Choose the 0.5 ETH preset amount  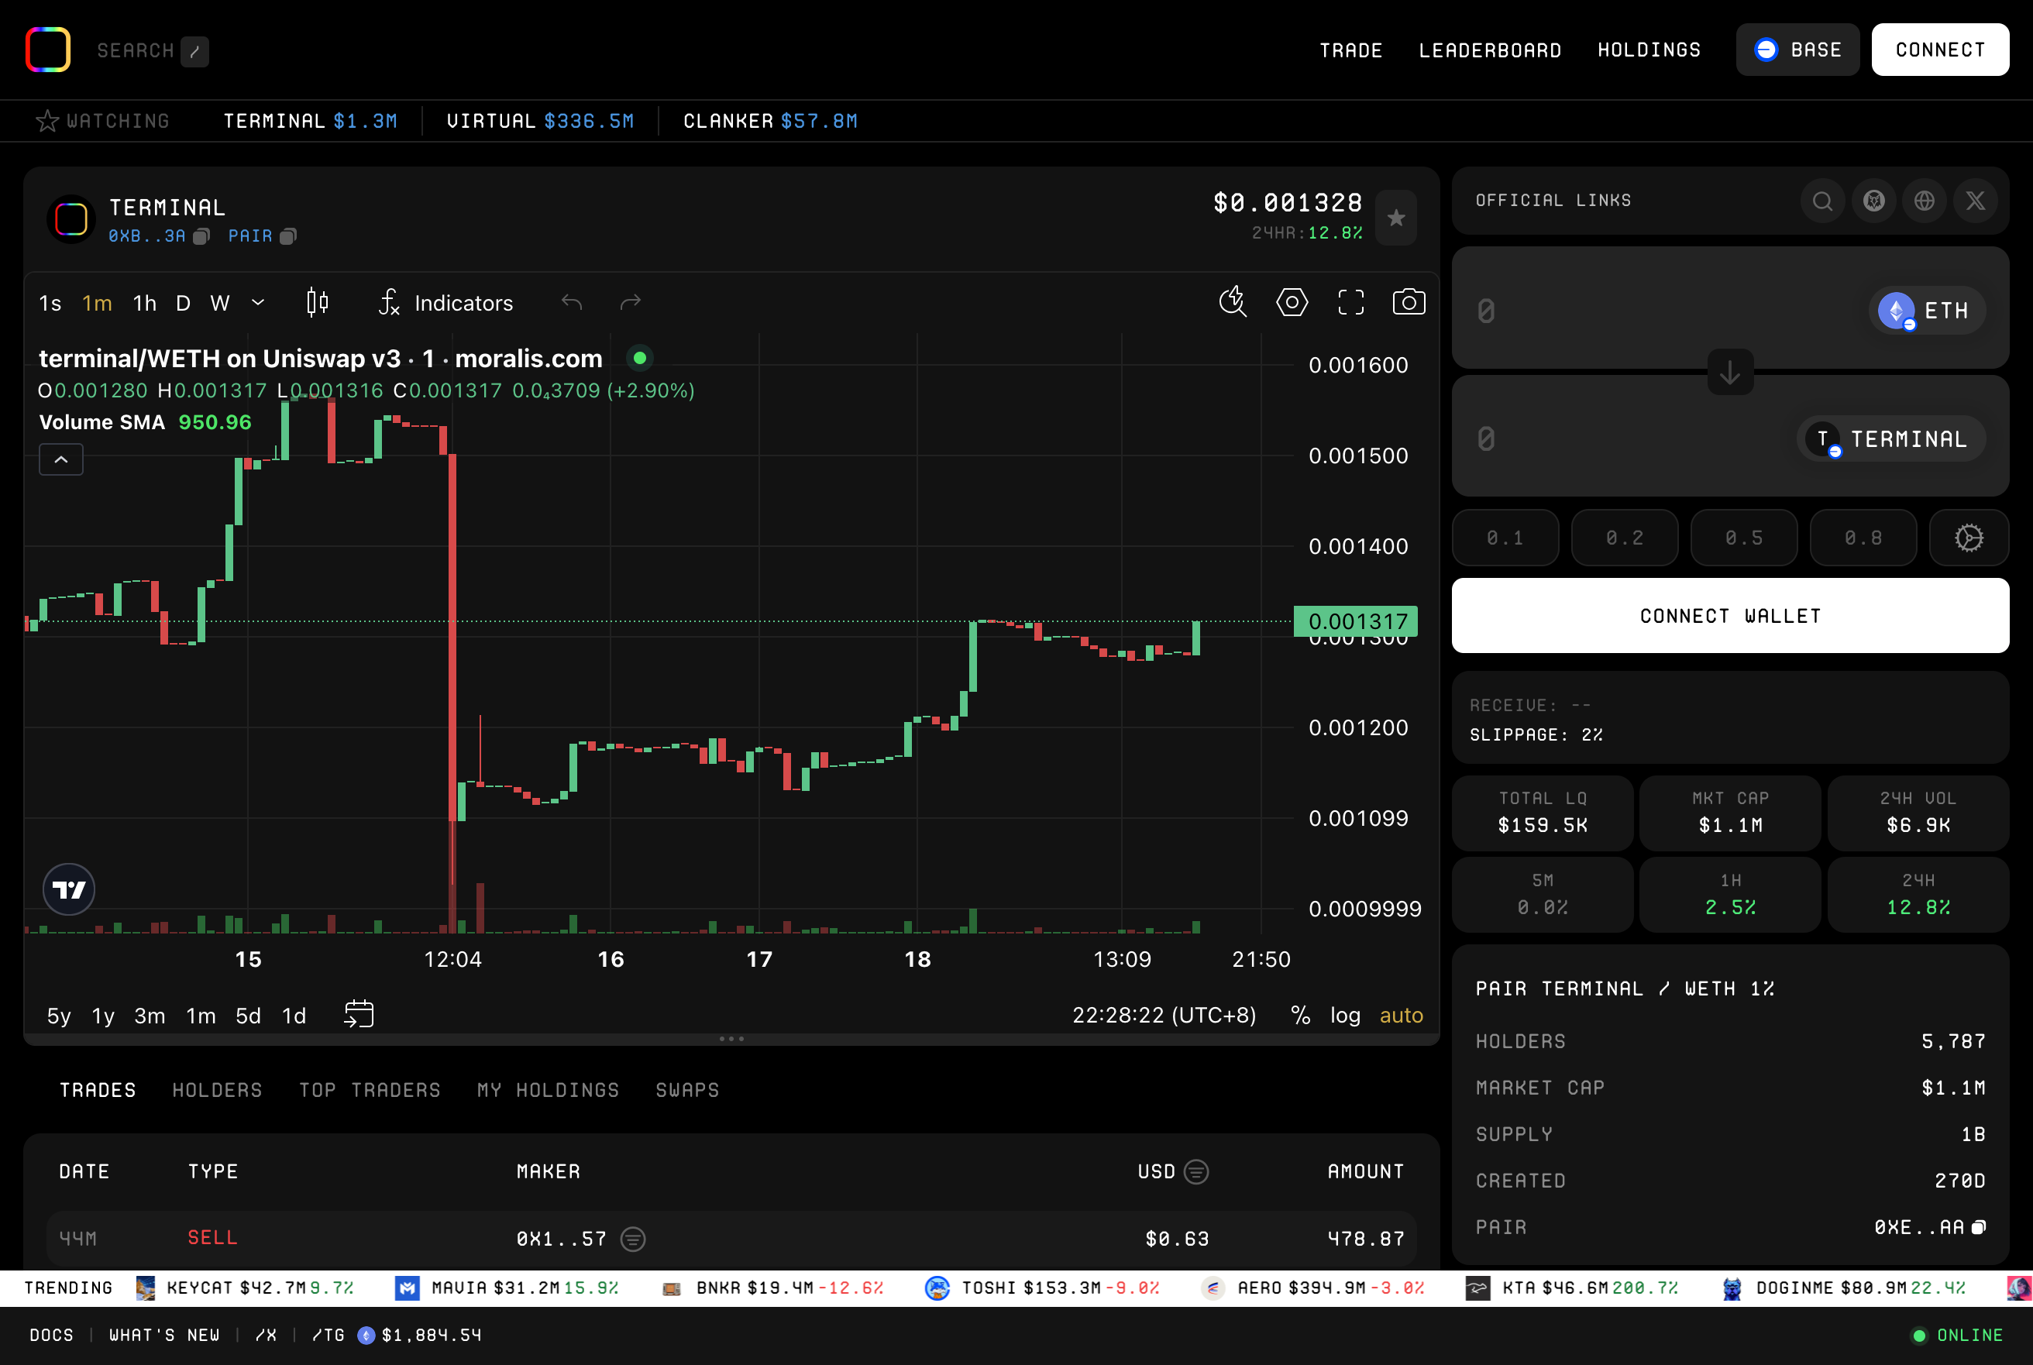(1744, 538)
